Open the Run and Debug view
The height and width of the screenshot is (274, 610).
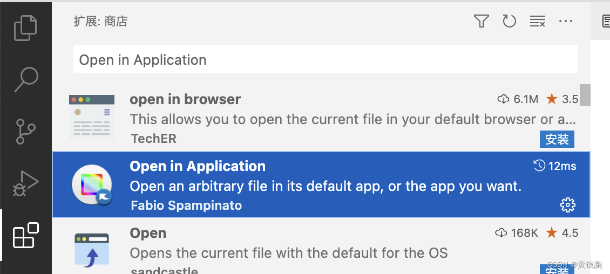tap(26, 183)
